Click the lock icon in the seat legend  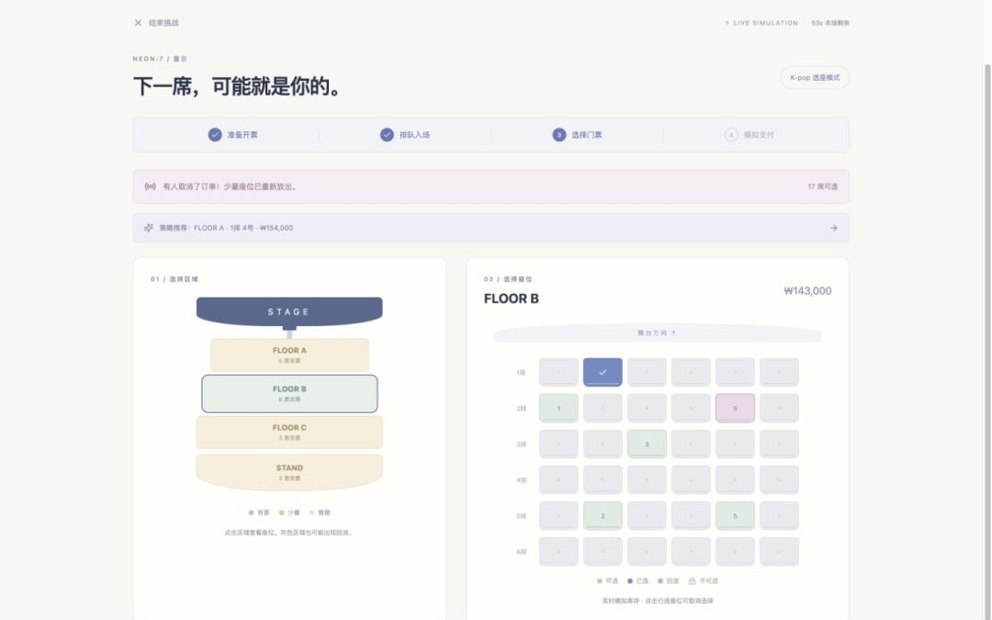(693, 581)
